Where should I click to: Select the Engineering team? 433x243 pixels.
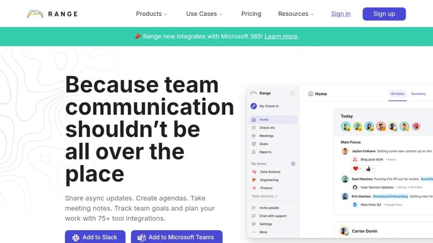(265, 180)
